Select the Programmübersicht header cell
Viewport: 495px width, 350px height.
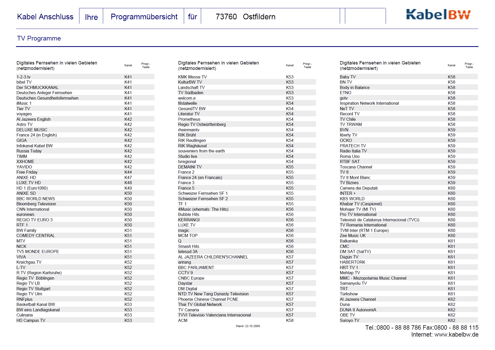[x=144, y=17]
